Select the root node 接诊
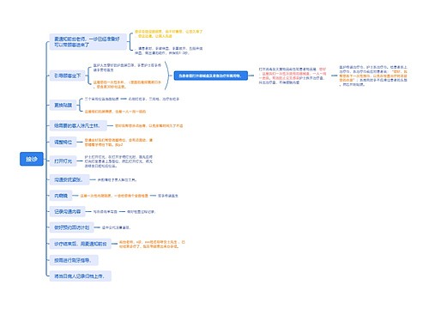The height and width of the screenshot is (309, 429). pos(32,159)
